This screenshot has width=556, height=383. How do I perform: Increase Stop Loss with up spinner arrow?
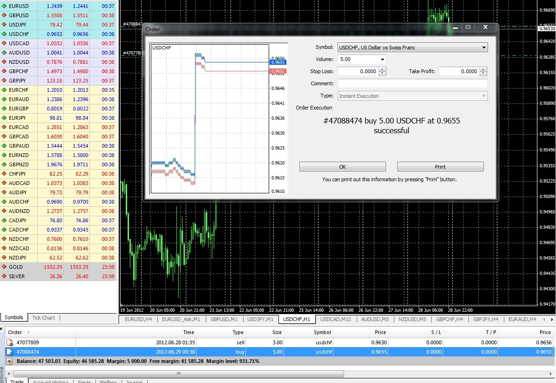(382, 69)
